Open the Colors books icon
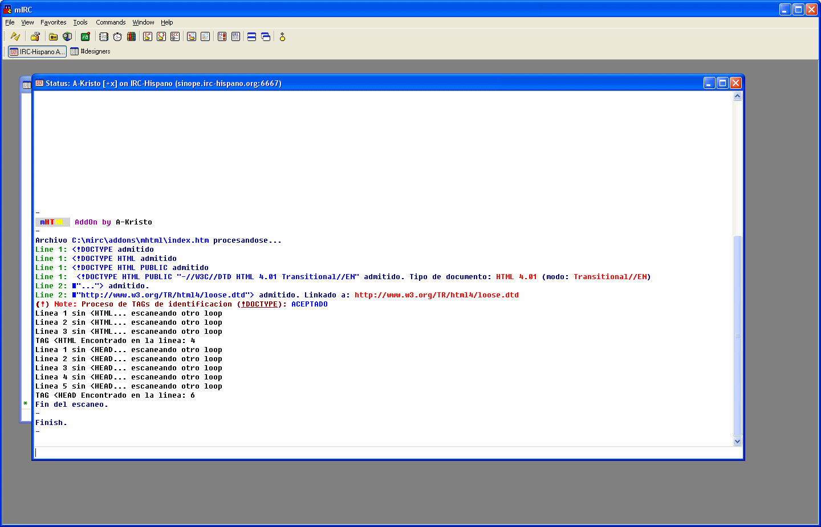The image size is (821, 527). (x=131, y=36)
